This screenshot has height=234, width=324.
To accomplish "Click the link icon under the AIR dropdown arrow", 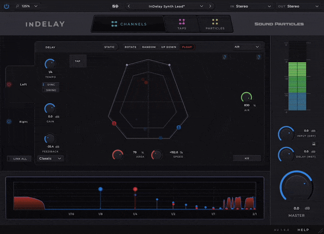I will 258,57.
